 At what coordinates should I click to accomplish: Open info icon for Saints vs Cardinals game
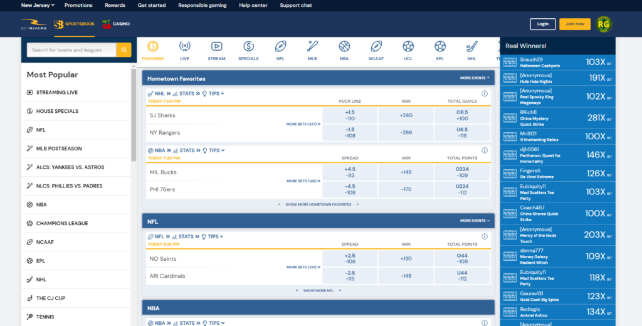(485, 236)
